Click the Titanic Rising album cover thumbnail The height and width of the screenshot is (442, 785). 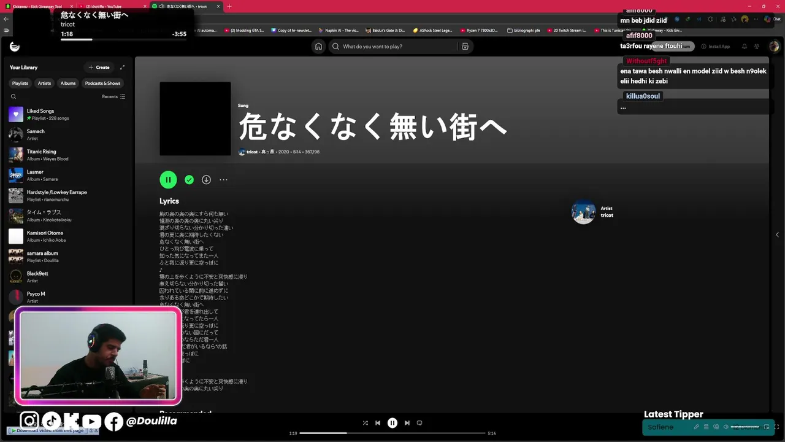pyautogui.click(x=16, y=155)
